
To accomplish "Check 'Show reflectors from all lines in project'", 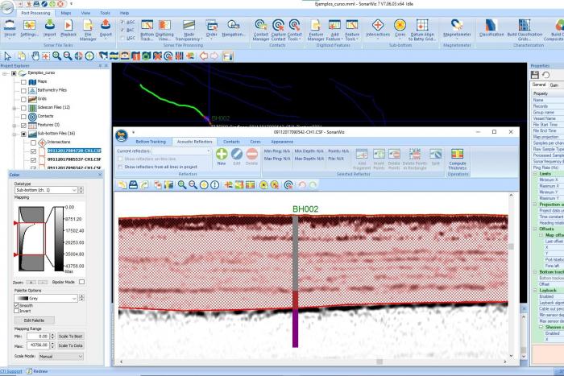I will (x=121, y=167).
